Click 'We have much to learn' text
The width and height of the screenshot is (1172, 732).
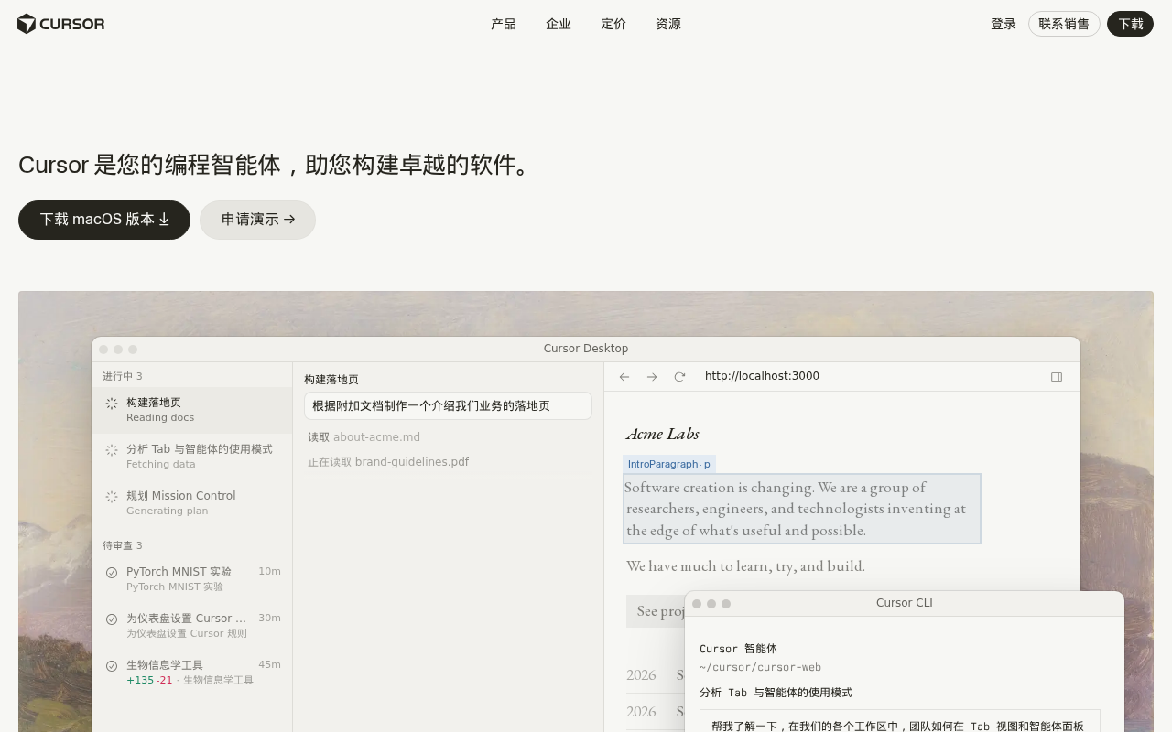coord(745,566)
